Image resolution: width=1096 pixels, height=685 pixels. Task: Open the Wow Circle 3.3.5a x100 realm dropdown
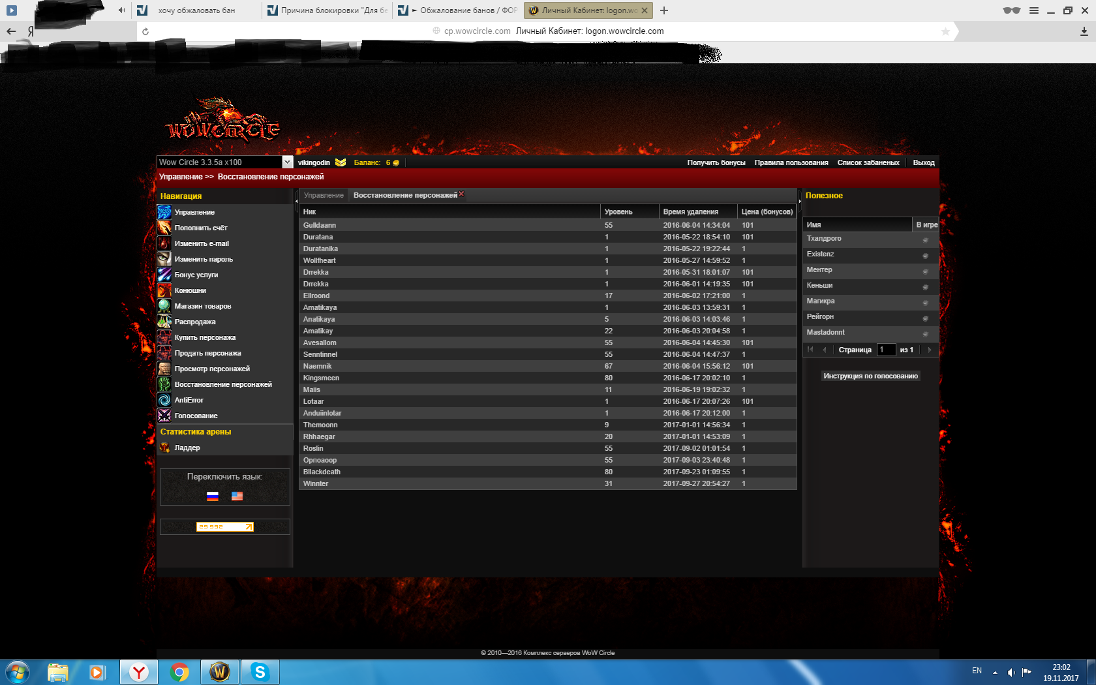pos(287,162)
